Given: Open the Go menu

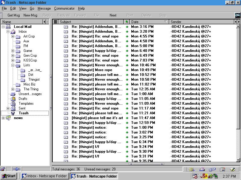Looking at the screenshot, I should point(32,8).
